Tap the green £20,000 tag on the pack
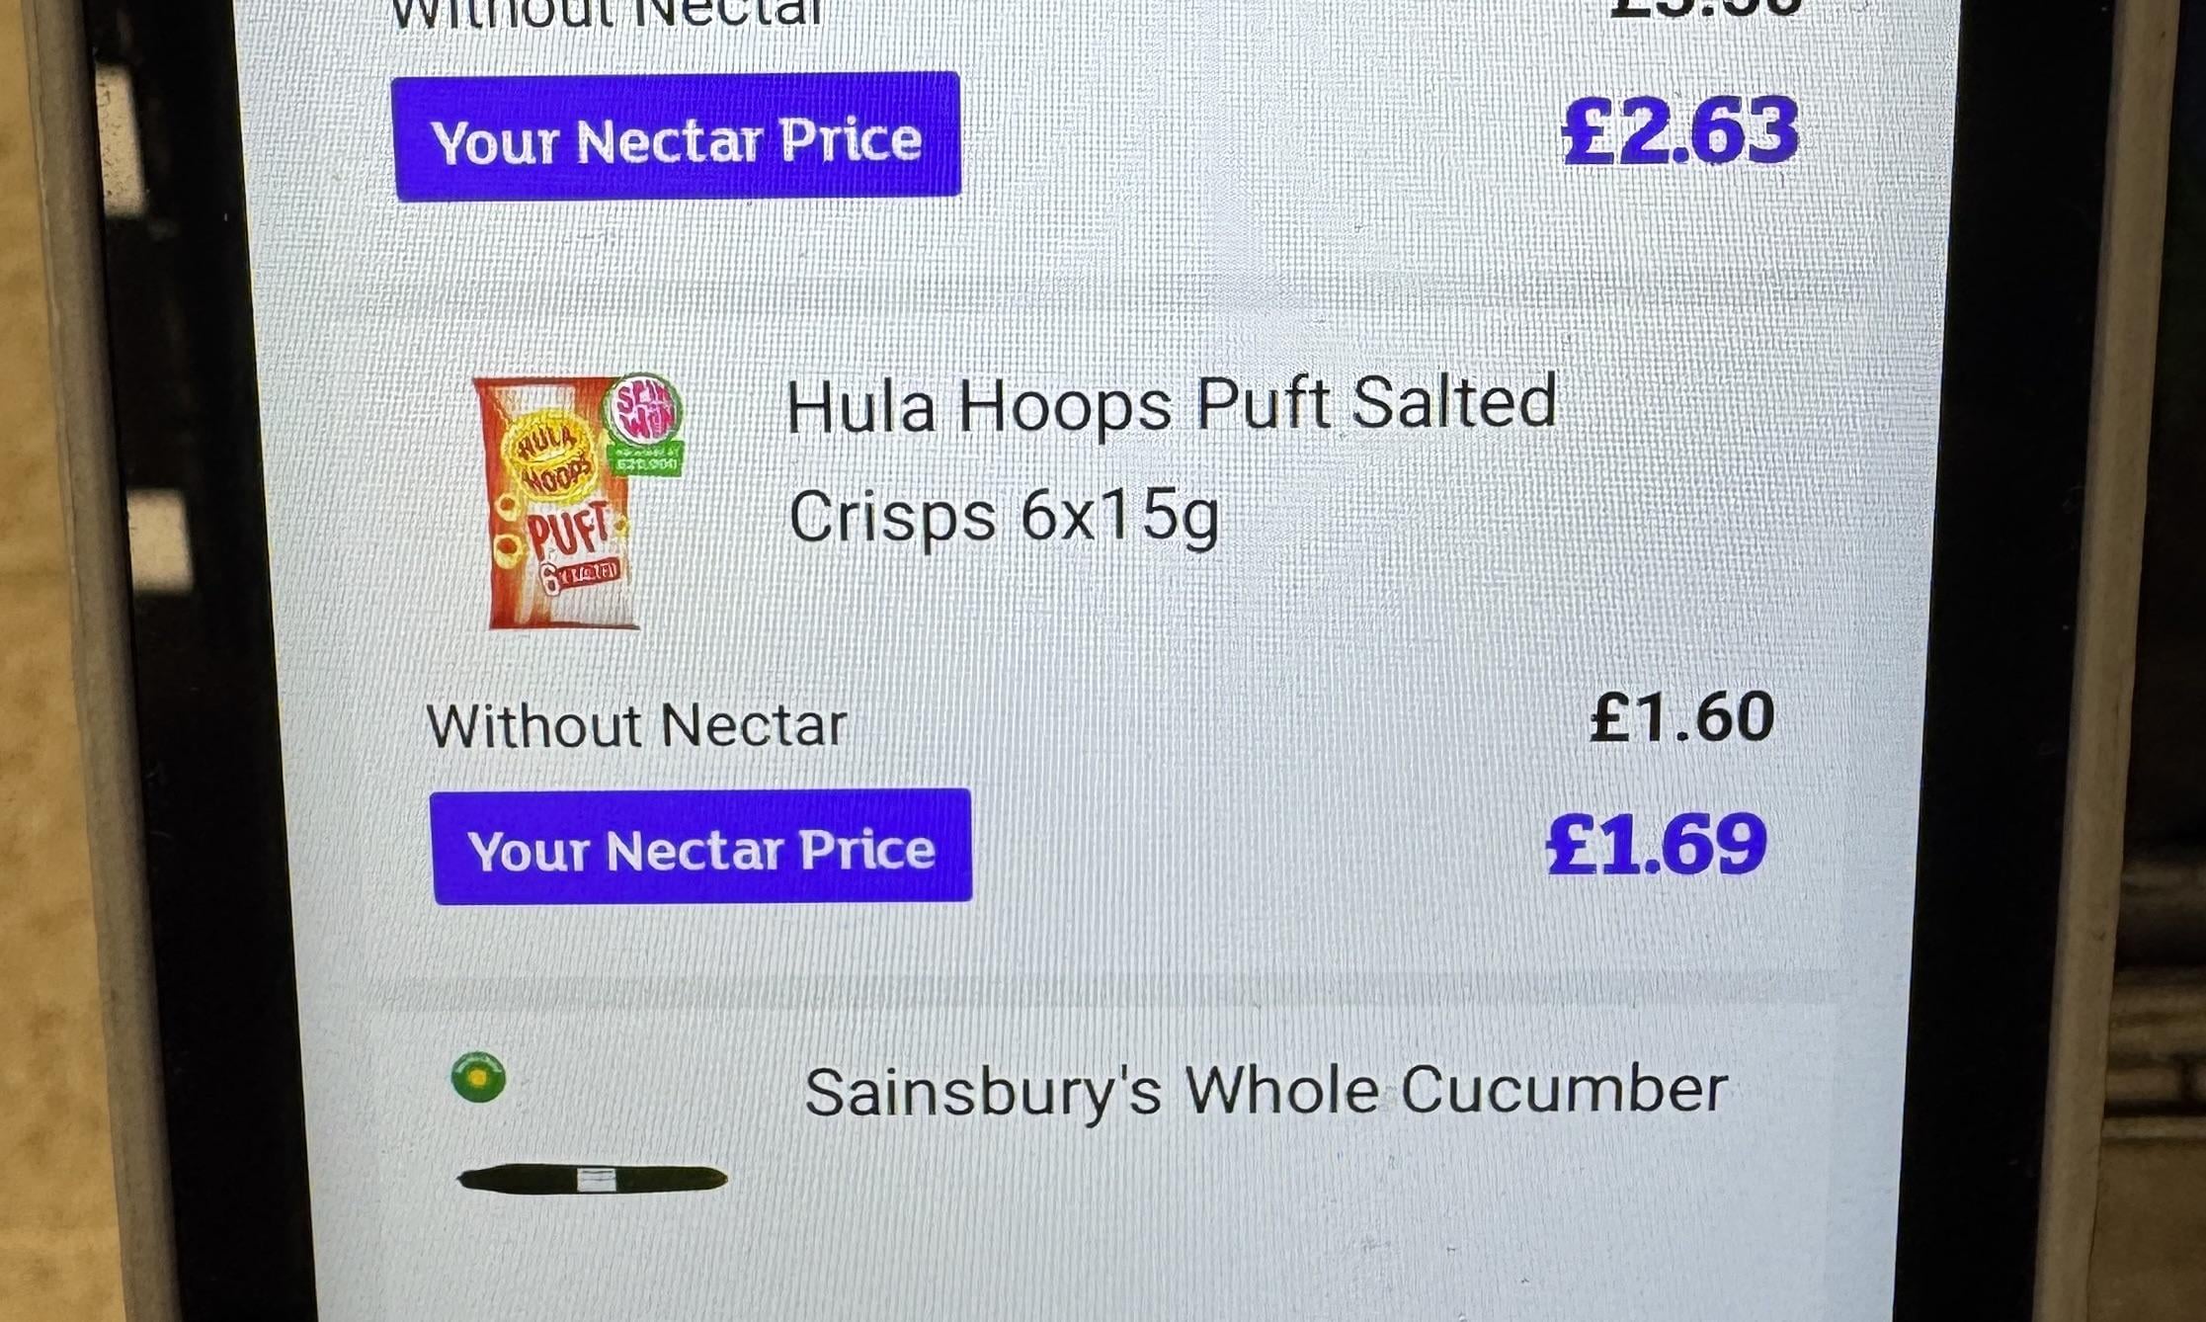Image resolution: width=2206 pixels, height=1322 pixels. click(x=646, y=460)
